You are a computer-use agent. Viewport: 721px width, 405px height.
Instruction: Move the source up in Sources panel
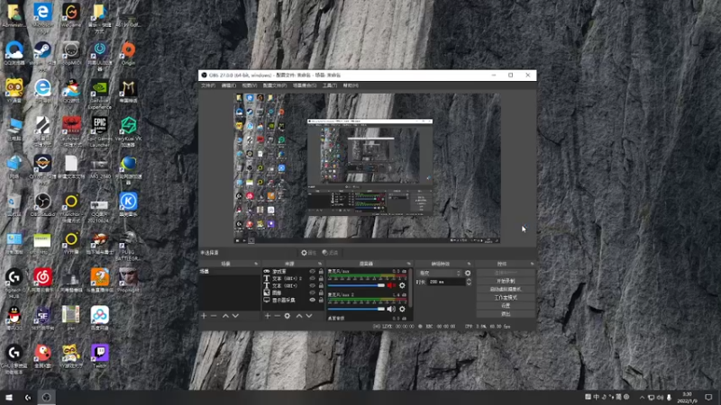299,316
